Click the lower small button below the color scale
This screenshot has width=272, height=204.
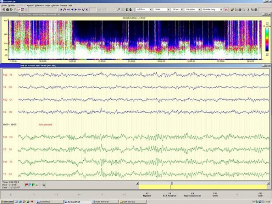(267, 54)
